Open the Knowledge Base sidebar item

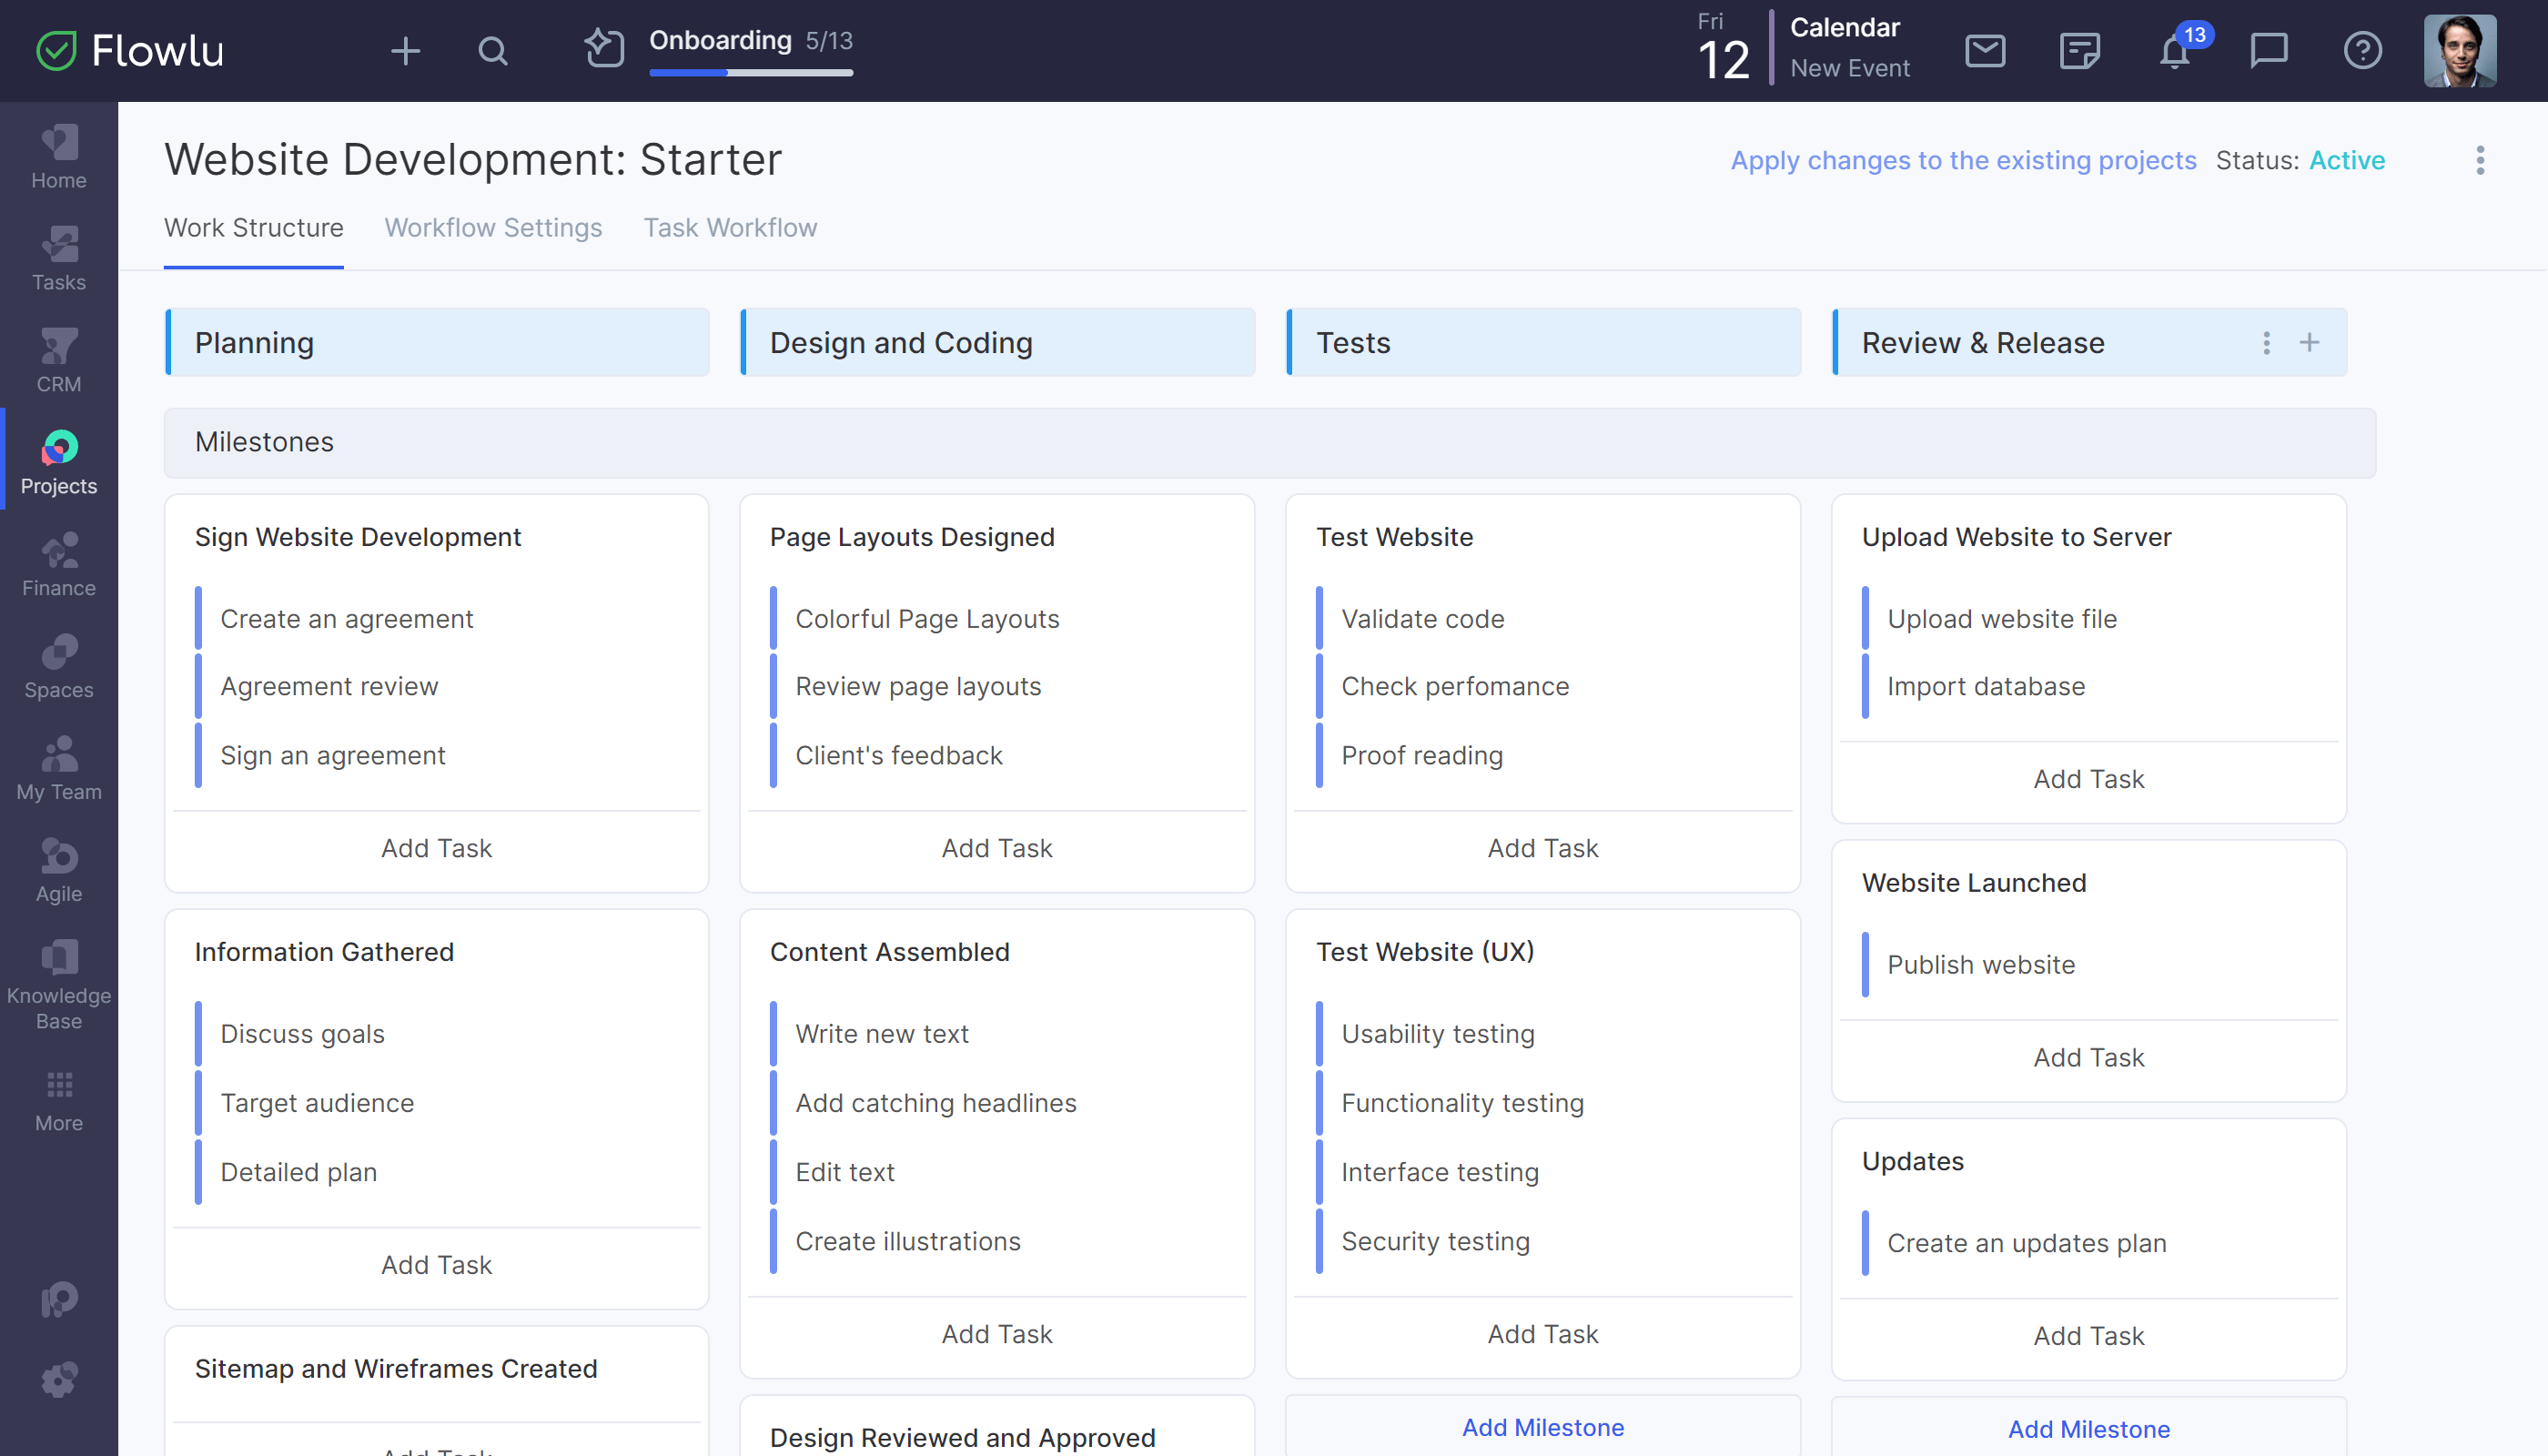(x=59, y=984)
